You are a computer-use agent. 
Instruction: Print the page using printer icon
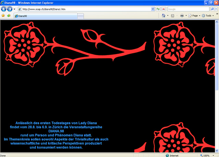[x=182, y=16]
